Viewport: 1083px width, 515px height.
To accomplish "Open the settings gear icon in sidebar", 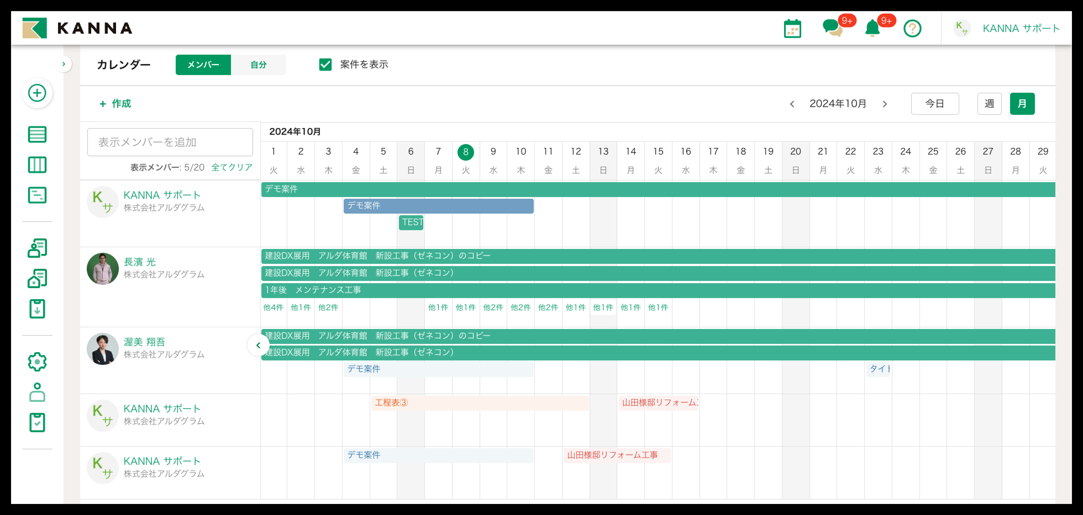I will tap(37, 362).
